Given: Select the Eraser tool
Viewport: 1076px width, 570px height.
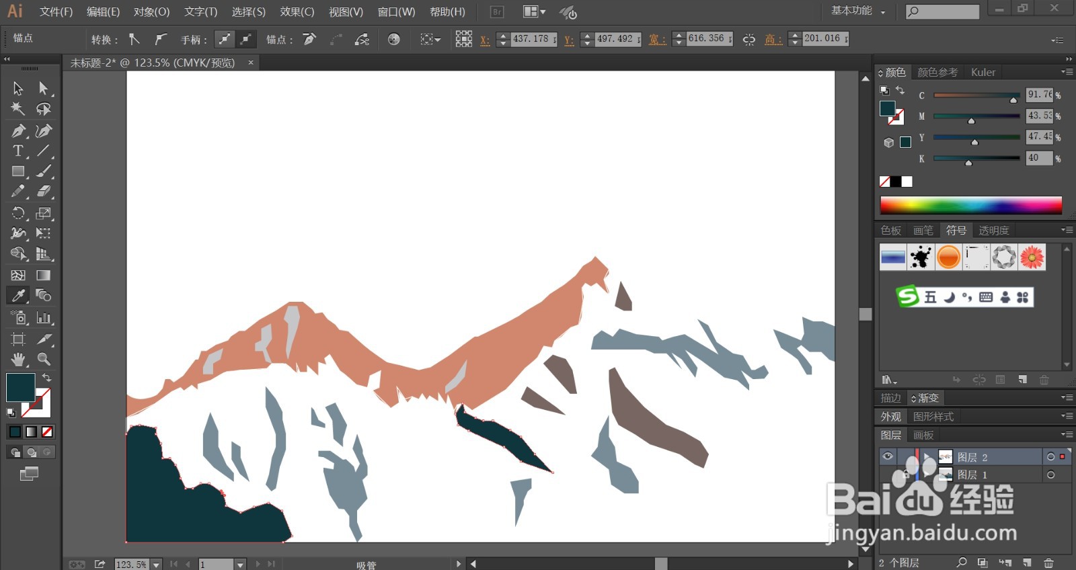Looking at the screenshot, I should [43, 192].
